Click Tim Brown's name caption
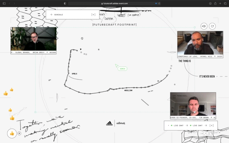The height and width of the screenshot is (143, 229). click(x=204, y=118)
